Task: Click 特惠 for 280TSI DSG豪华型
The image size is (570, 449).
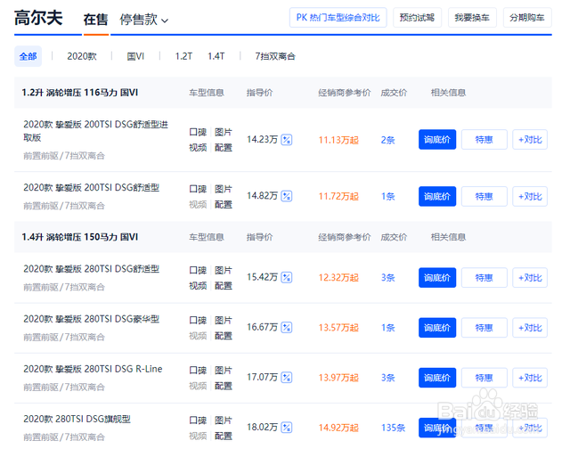Action: tap(484, 328)
